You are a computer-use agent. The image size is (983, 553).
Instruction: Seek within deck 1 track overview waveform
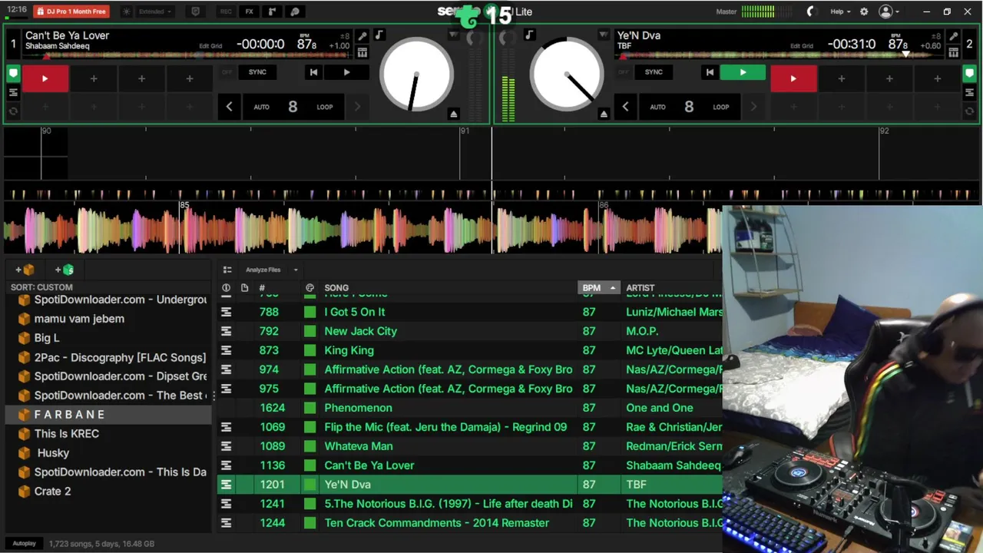tap(187, 55)
